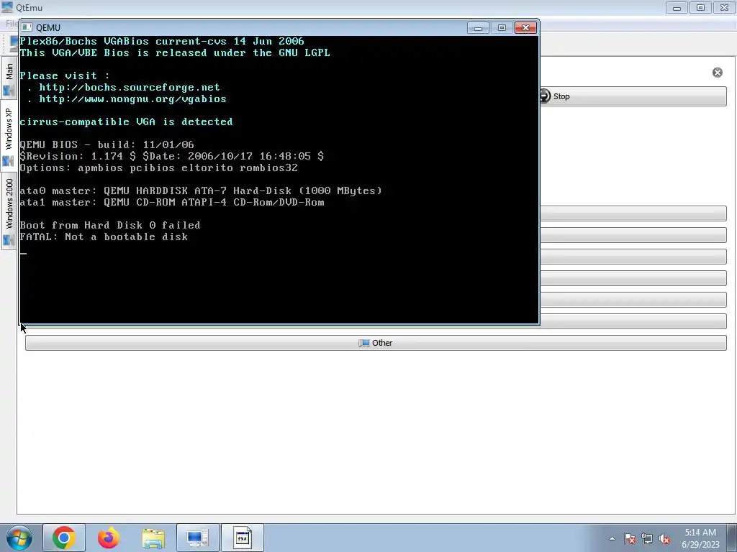Click the 'http://bochs.sourceforge.net' console text
This screenshot has width=737, height=552.
130,87
